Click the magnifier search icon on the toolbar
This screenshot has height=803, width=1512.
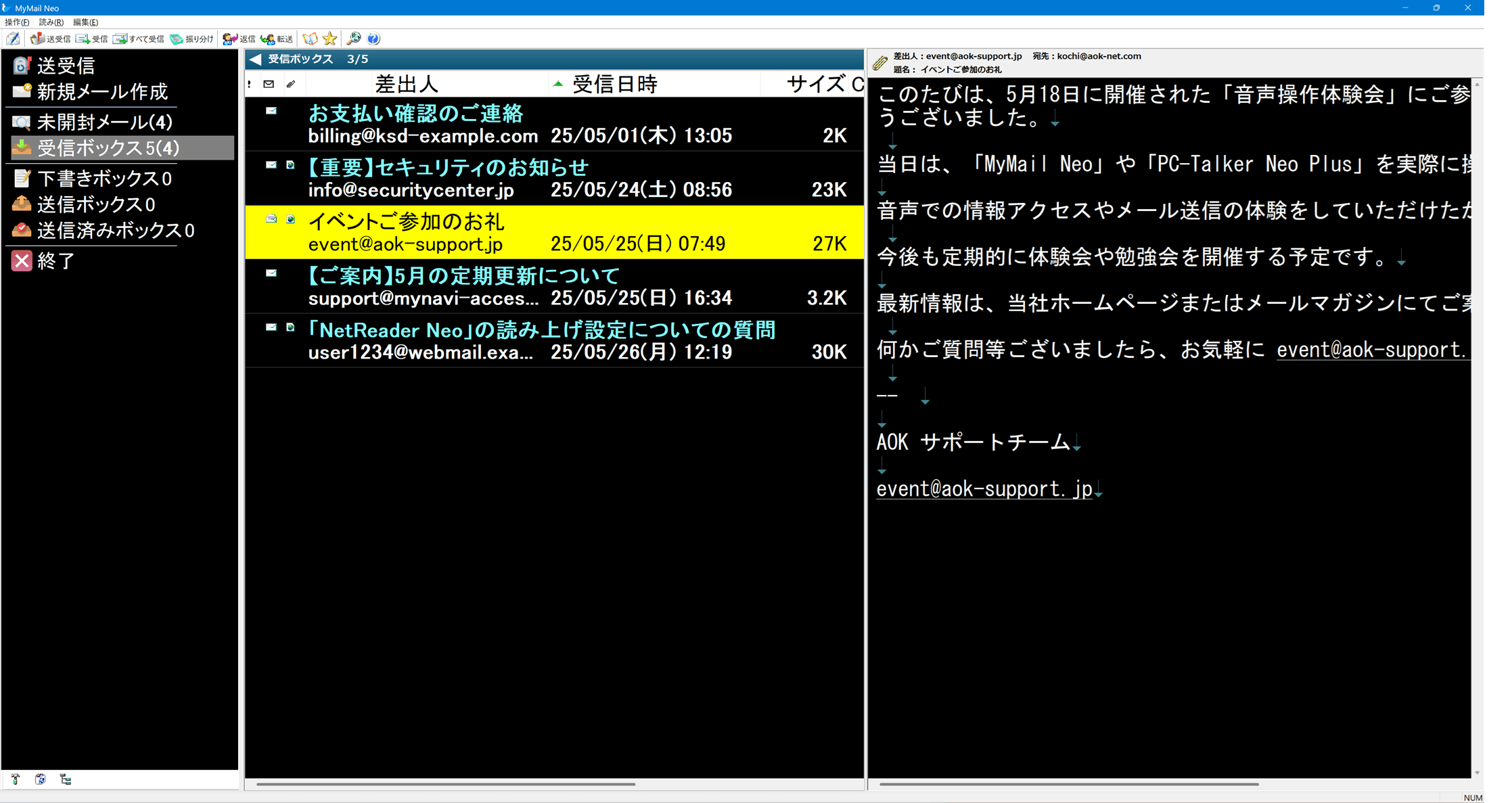[353, 39]
